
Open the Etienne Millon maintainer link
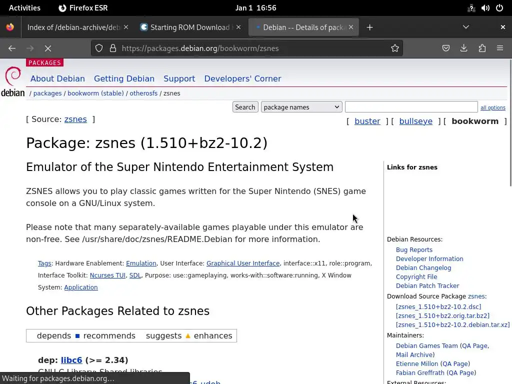tap(416, 364)
